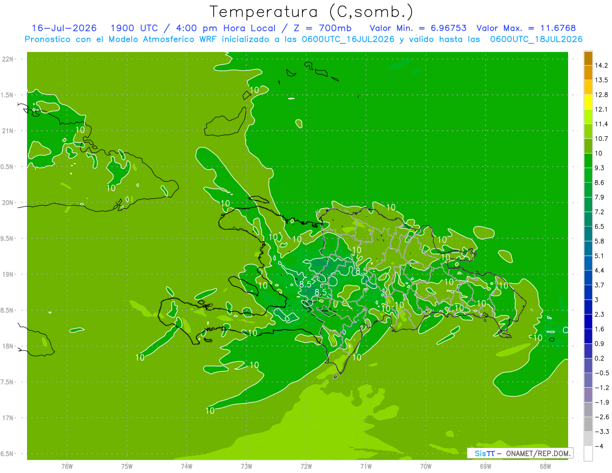Screen dimensions: 612x473
Task: Click the colorbar label "14.2"
Action: pyautogui.click(x=601, y=66)
